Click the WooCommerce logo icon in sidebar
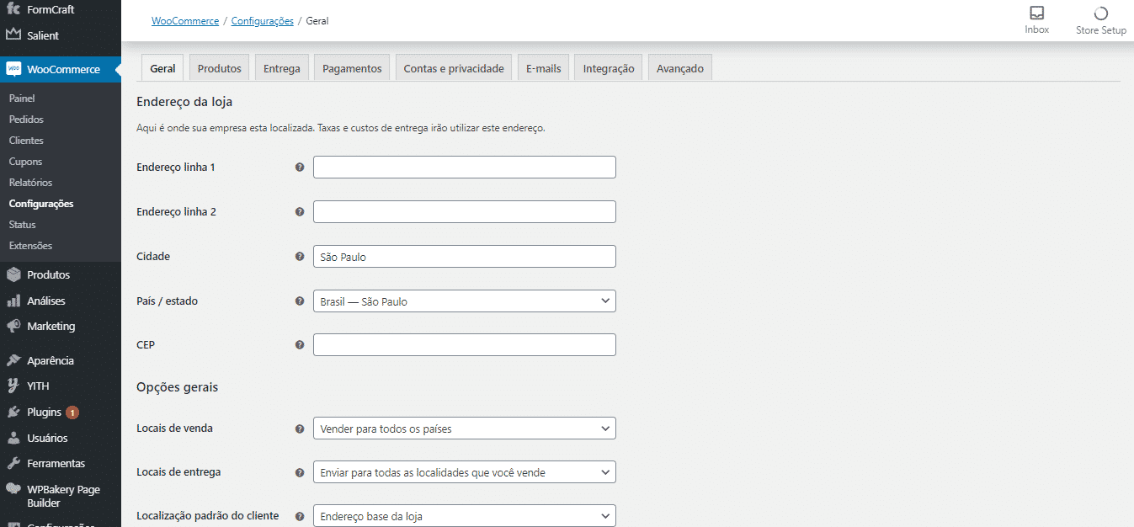 tap(13, 69)
